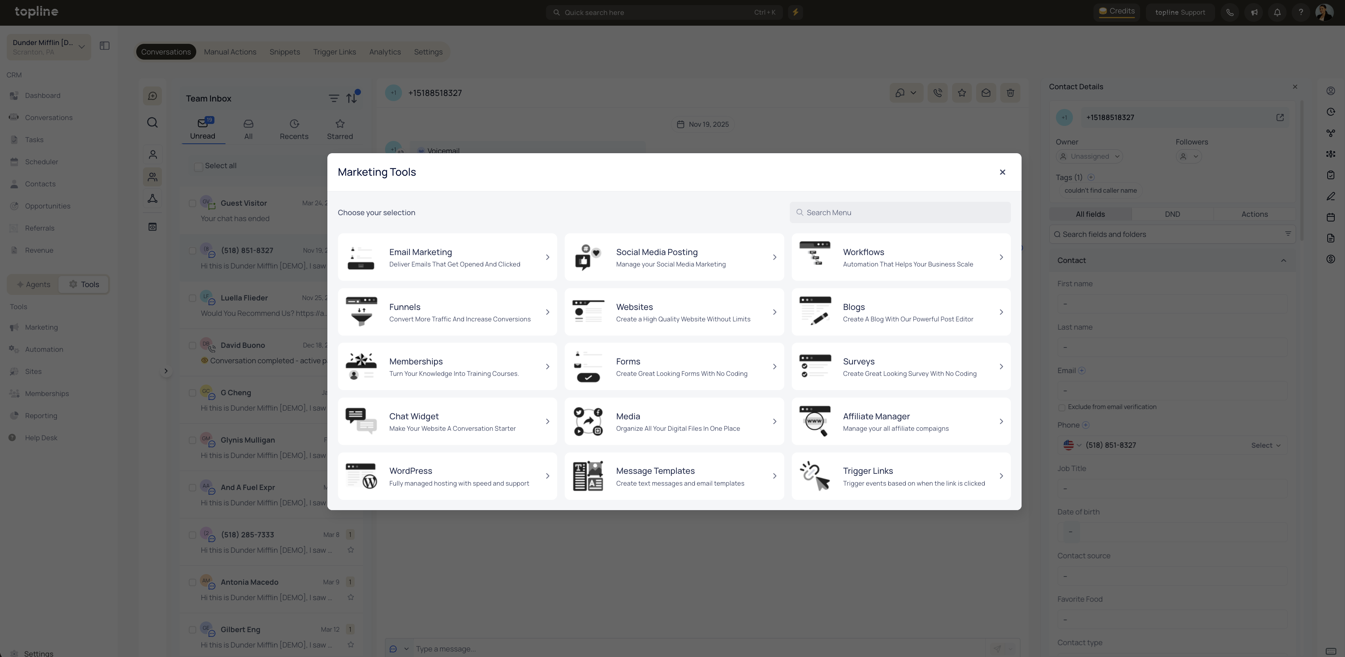Open the Workflows marketing tool tile
The height and width of the screenshot is (657, 1345).
[x=901, y=257]
